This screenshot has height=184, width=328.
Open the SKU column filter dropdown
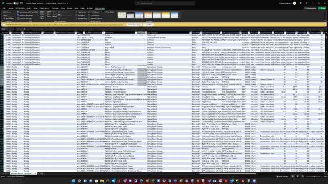84,33
